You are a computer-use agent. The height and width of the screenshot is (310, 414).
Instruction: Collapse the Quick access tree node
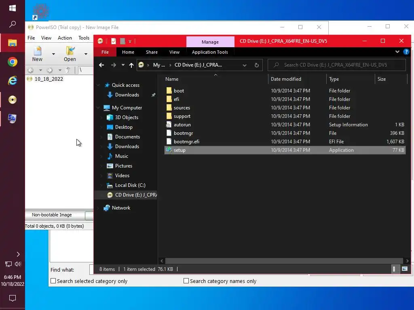(99, 85)
